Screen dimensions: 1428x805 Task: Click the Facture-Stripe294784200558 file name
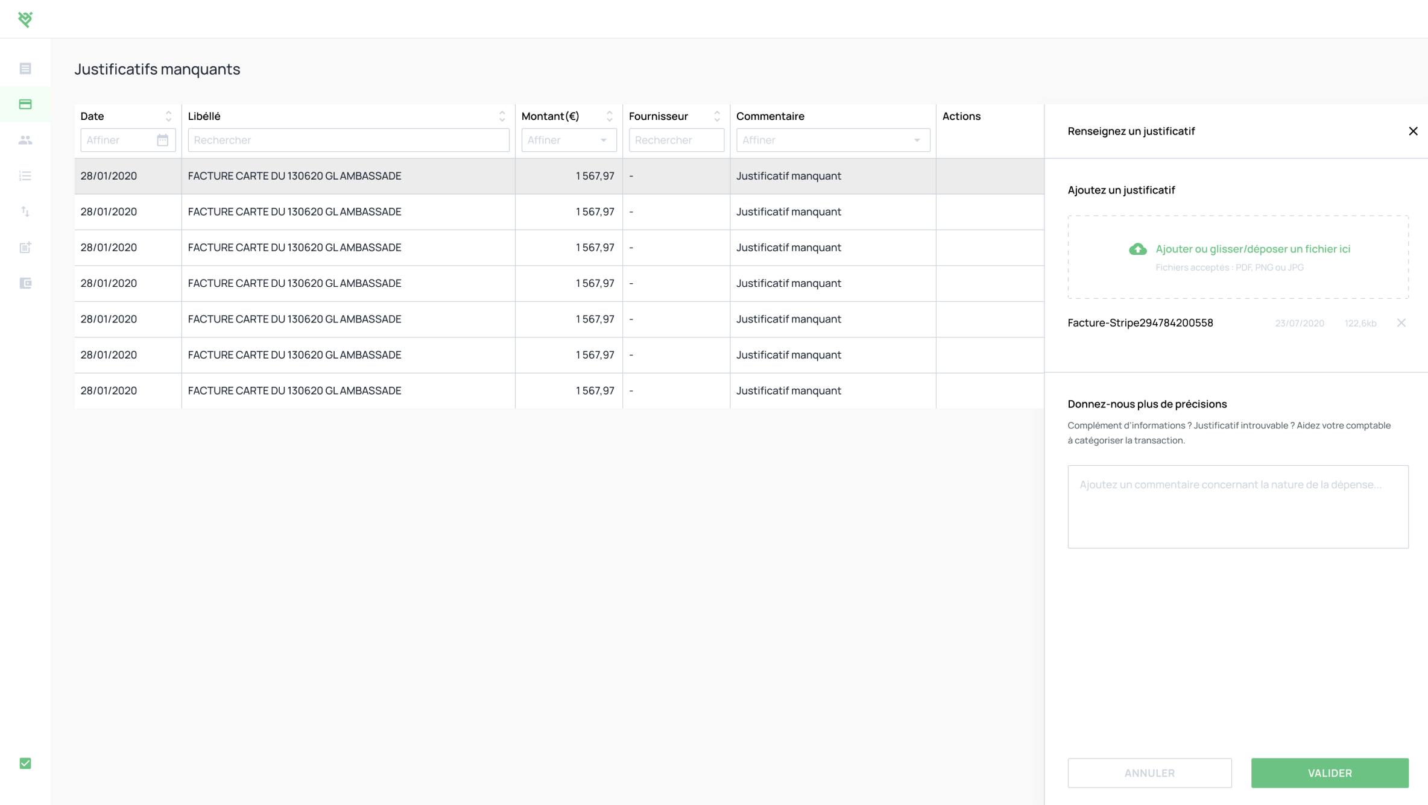(x=1140, y=323)
